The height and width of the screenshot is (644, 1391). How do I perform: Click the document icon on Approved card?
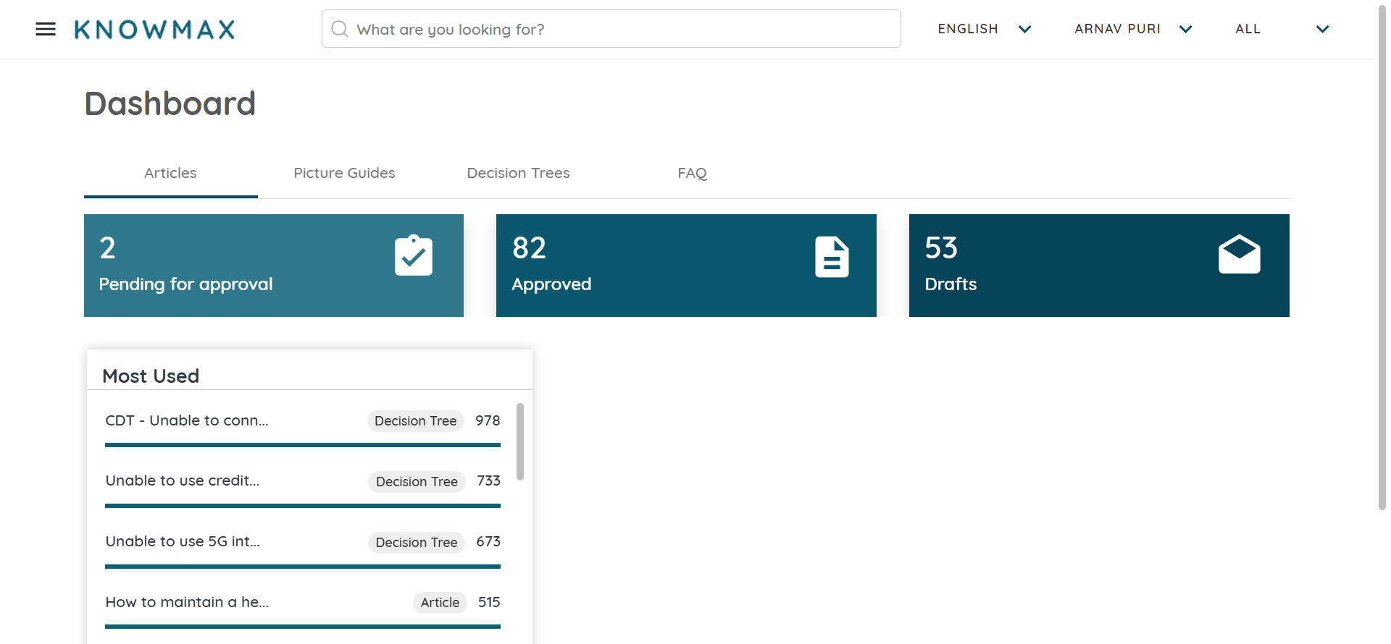point(832,257)
